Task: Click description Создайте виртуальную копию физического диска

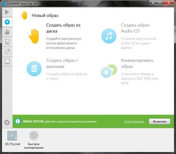Action: click(x=64, y=43)
